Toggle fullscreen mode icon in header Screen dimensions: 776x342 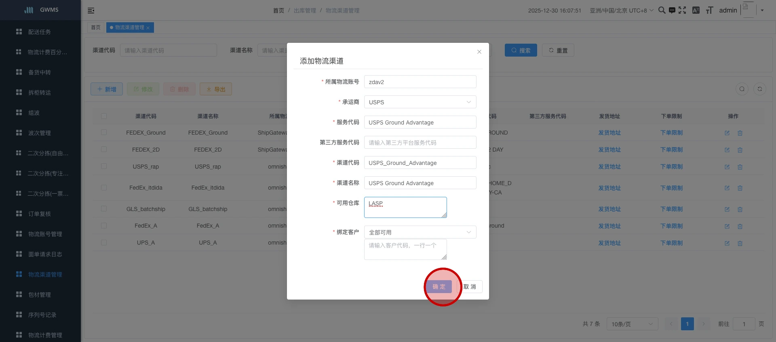682,10
